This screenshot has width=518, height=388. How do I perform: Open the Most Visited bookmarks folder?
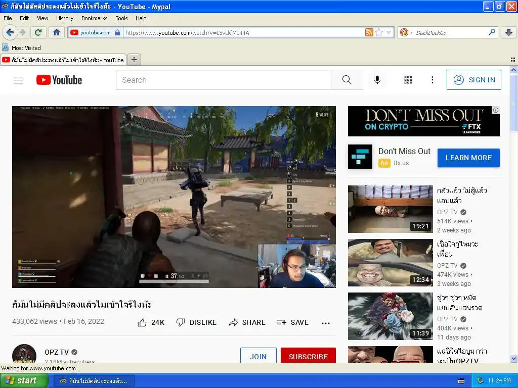(22, 48)
